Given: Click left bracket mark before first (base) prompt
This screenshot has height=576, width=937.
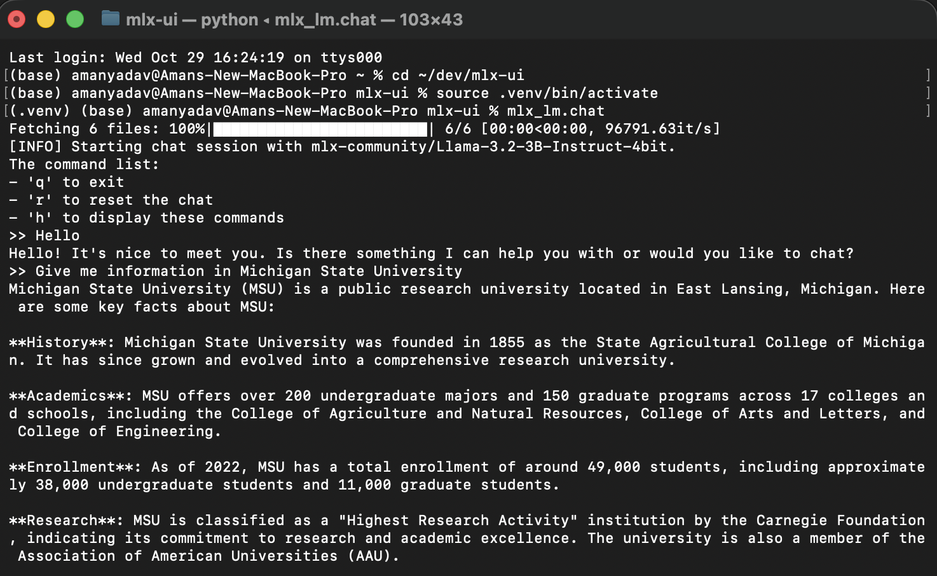Looking at the screenshot, I should [6, 75].
